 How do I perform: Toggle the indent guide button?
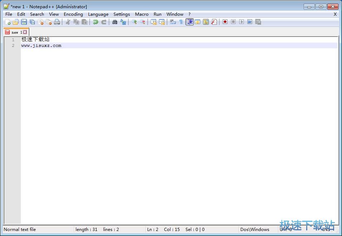[189, 22]
